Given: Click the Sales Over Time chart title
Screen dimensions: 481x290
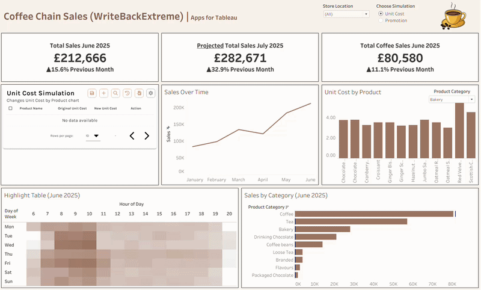Looking at the screenshot, I should pos(186,92).
